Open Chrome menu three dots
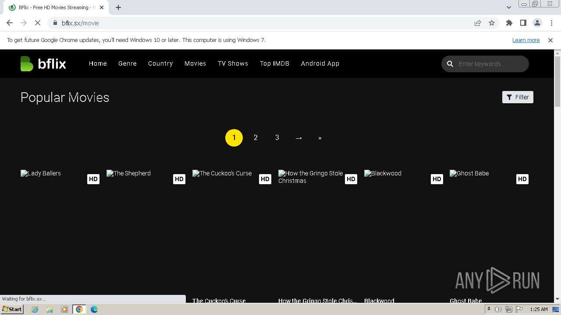The image size is (561, 315). (x=551, y=23)
